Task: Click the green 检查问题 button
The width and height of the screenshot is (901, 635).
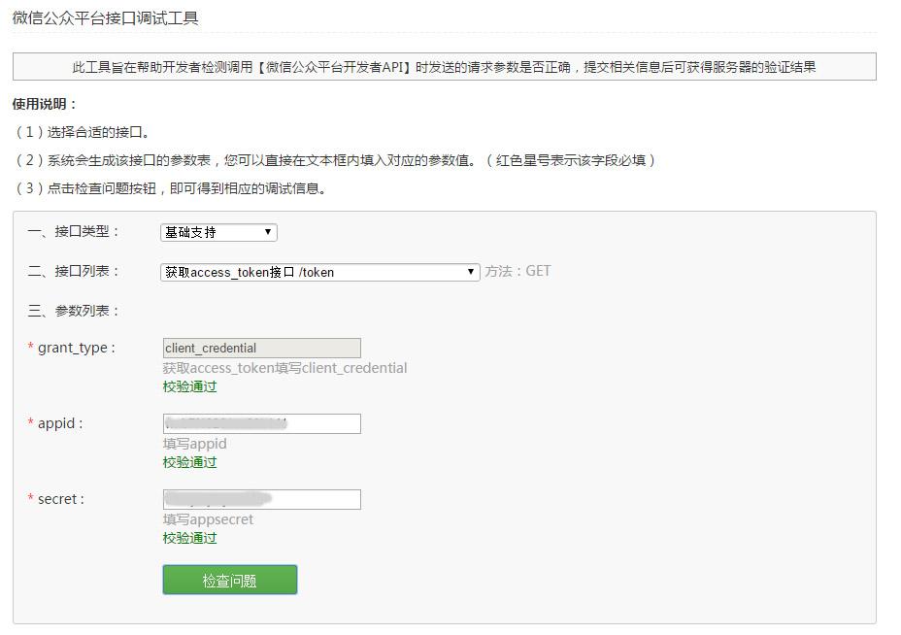Action: click(x=229, y=580)
